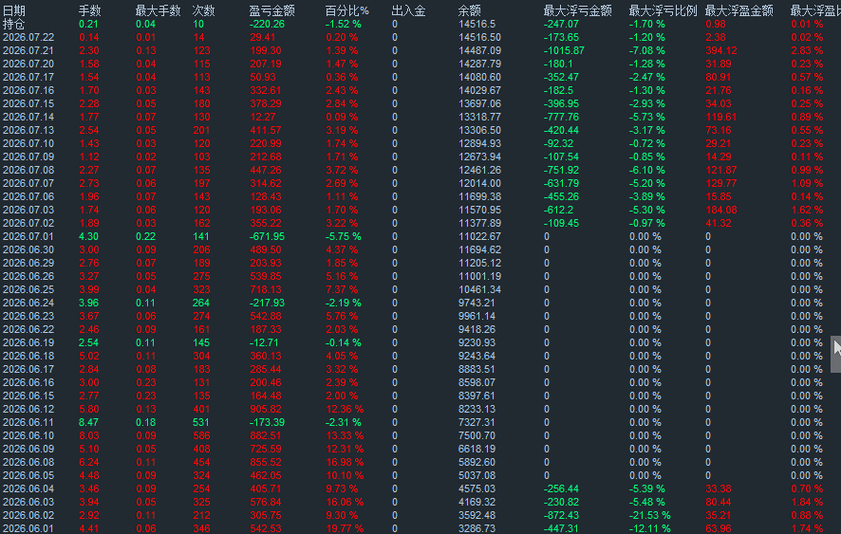Select the 2026.06.08 date row
841x534 pixels.
[28, 462]
